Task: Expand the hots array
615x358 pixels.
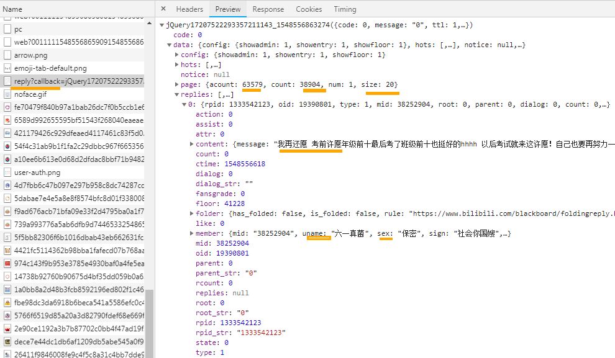Action: click(176, 65)
